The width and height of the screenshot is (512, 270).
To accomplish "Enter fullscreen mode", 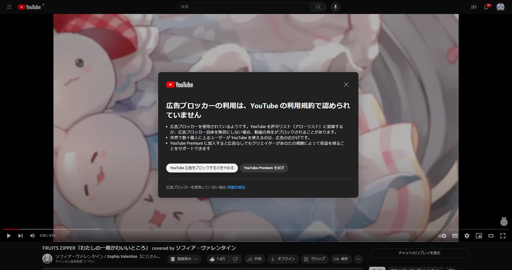I will 503,236.
